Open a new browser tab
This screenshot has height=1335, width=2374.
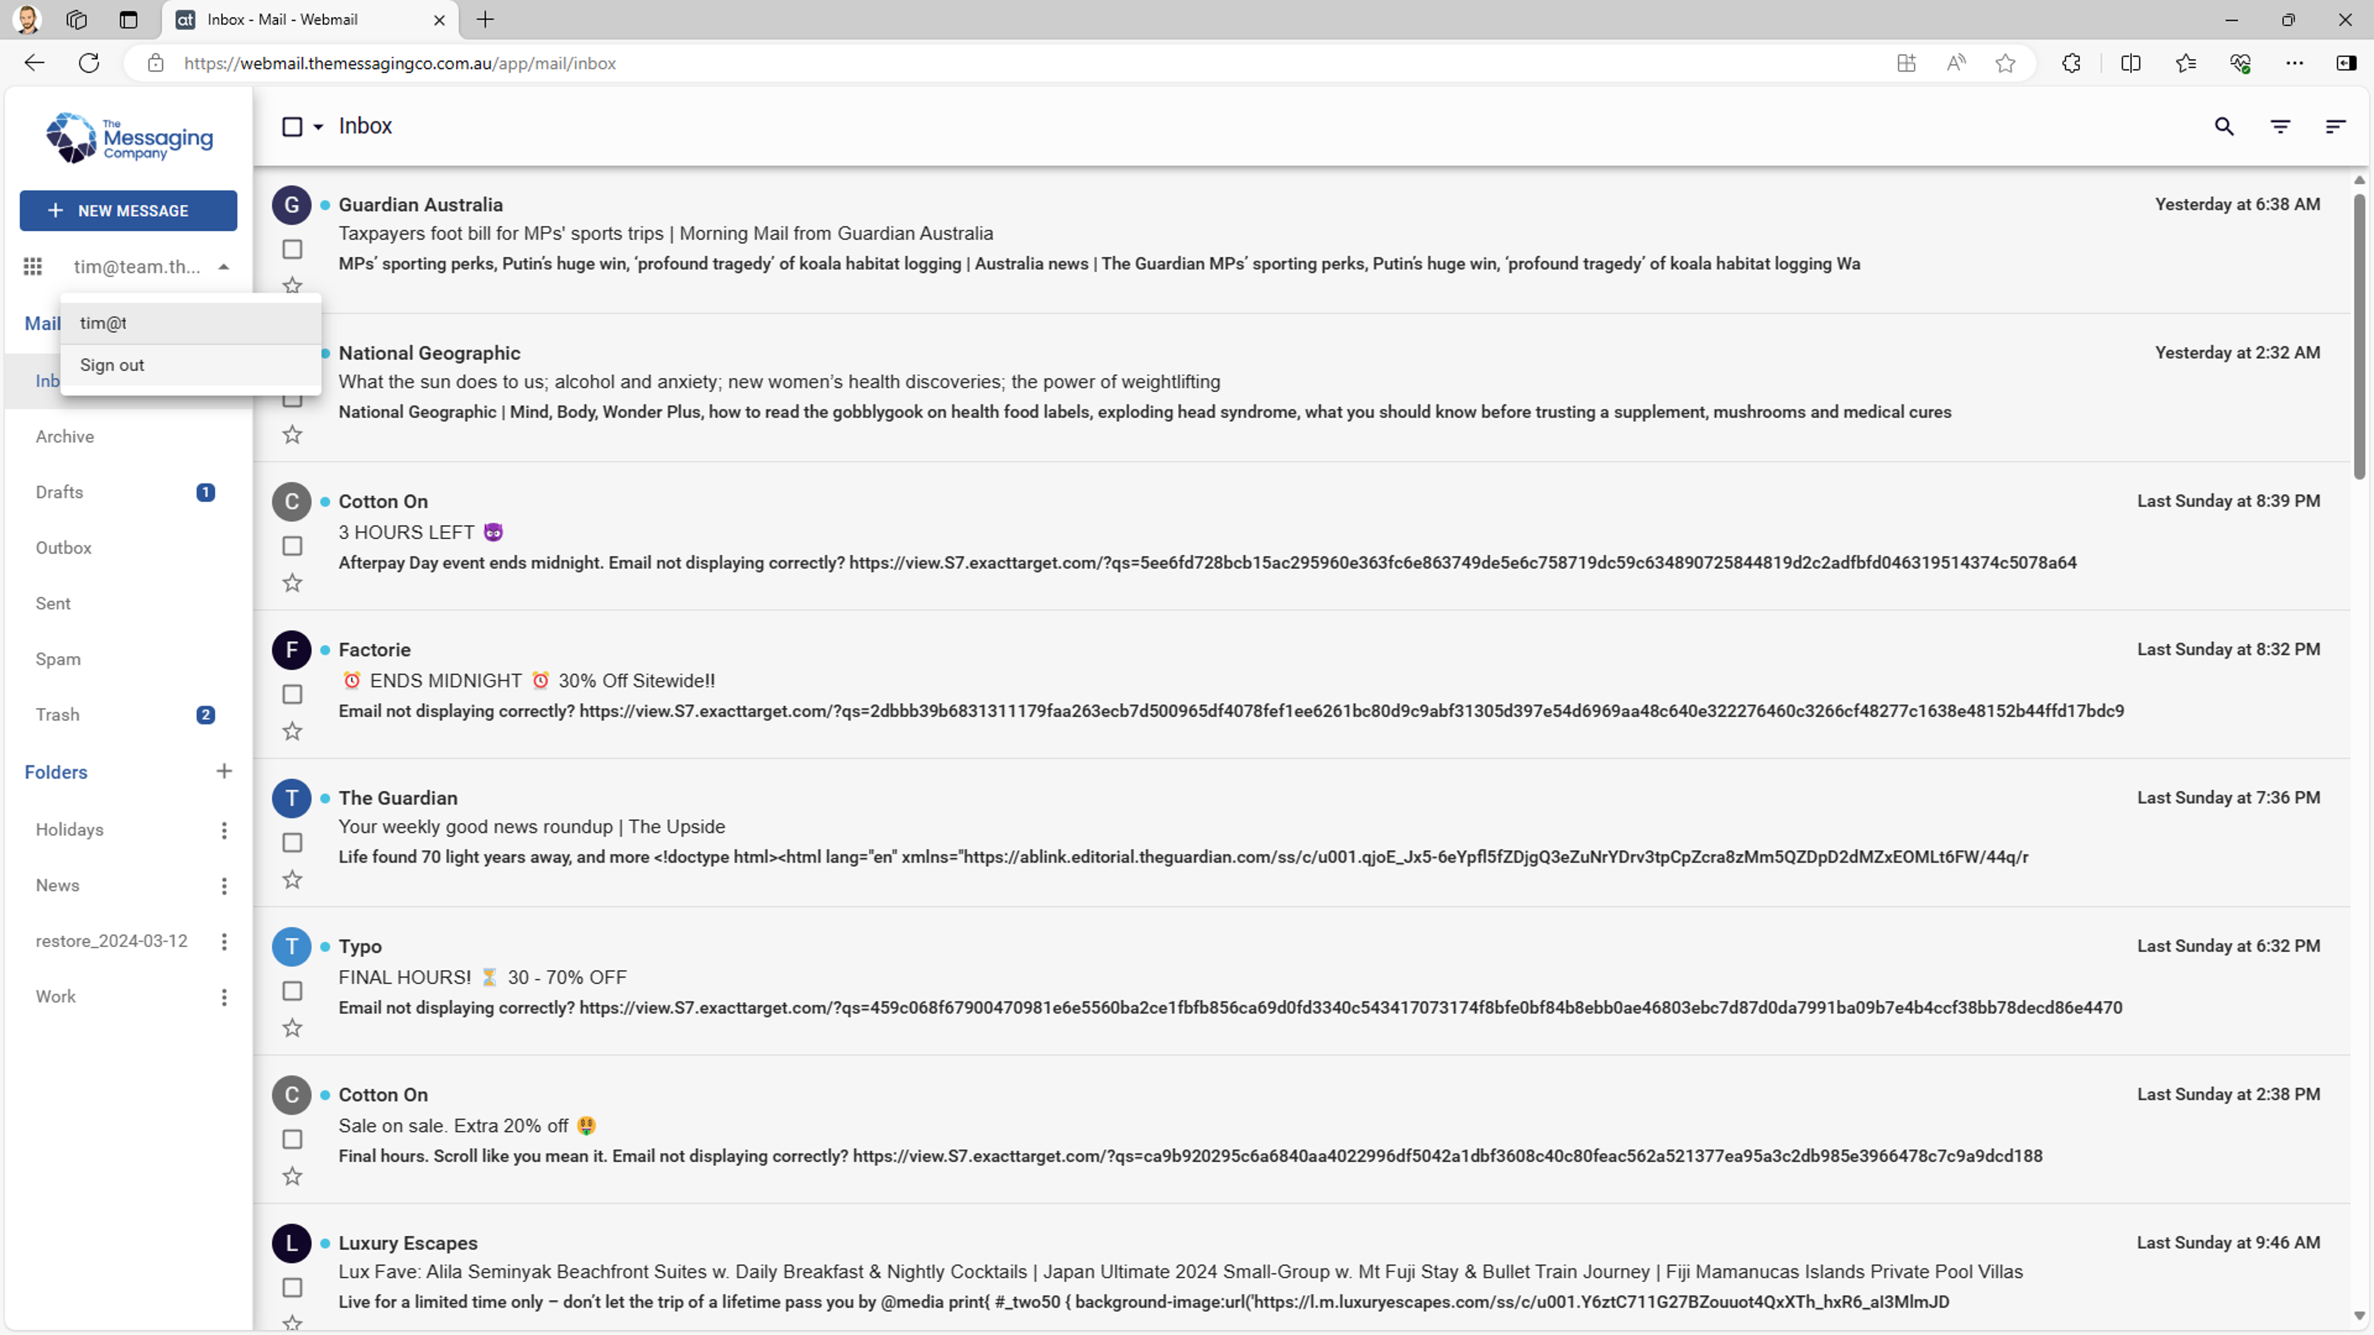click(485, 19)
